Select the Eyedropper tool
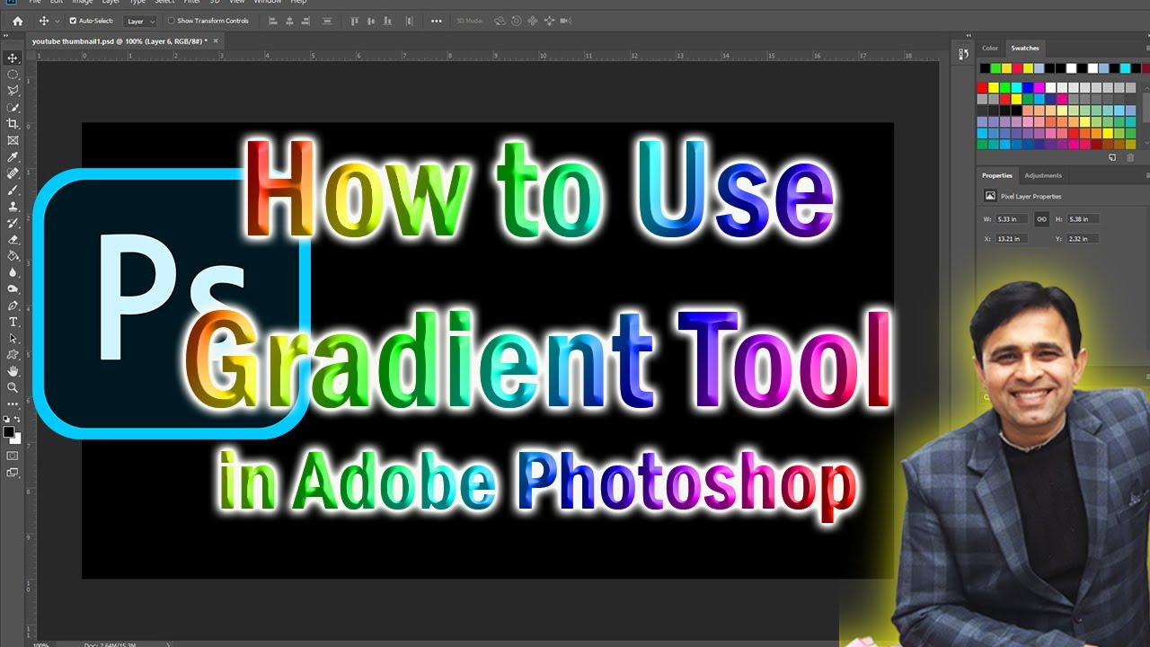This screenshot has width=1150, height=647. 13,157
